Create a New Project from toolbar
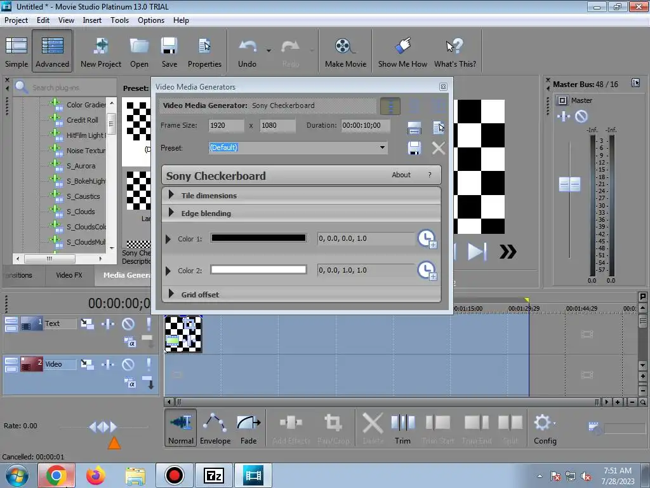The height and width of the screenshot is (488, 650). [101, 51]
